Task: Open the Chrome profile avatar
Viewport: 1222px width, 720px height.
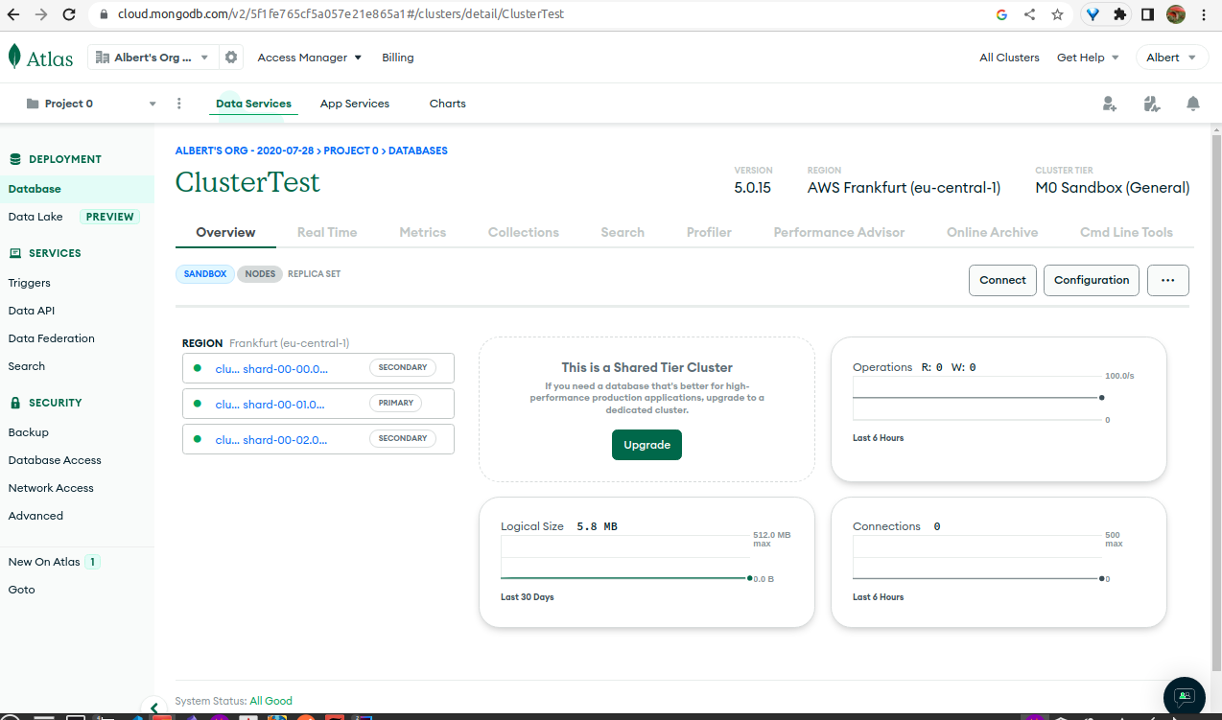Action: click(1176, 14)
